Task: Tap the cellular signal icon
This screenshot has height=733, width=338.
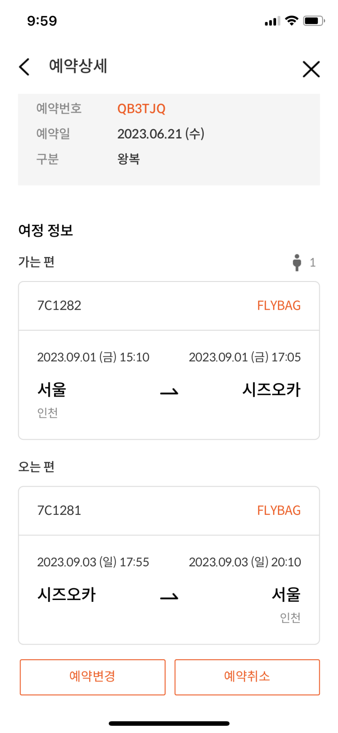Action: click(272, 21)
